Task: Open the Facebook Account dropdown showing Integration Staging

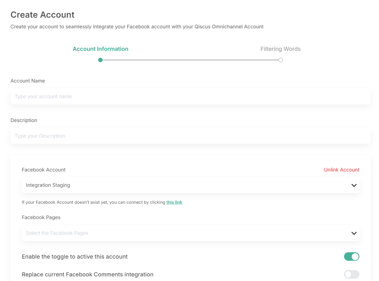Action: coord(190,185)
